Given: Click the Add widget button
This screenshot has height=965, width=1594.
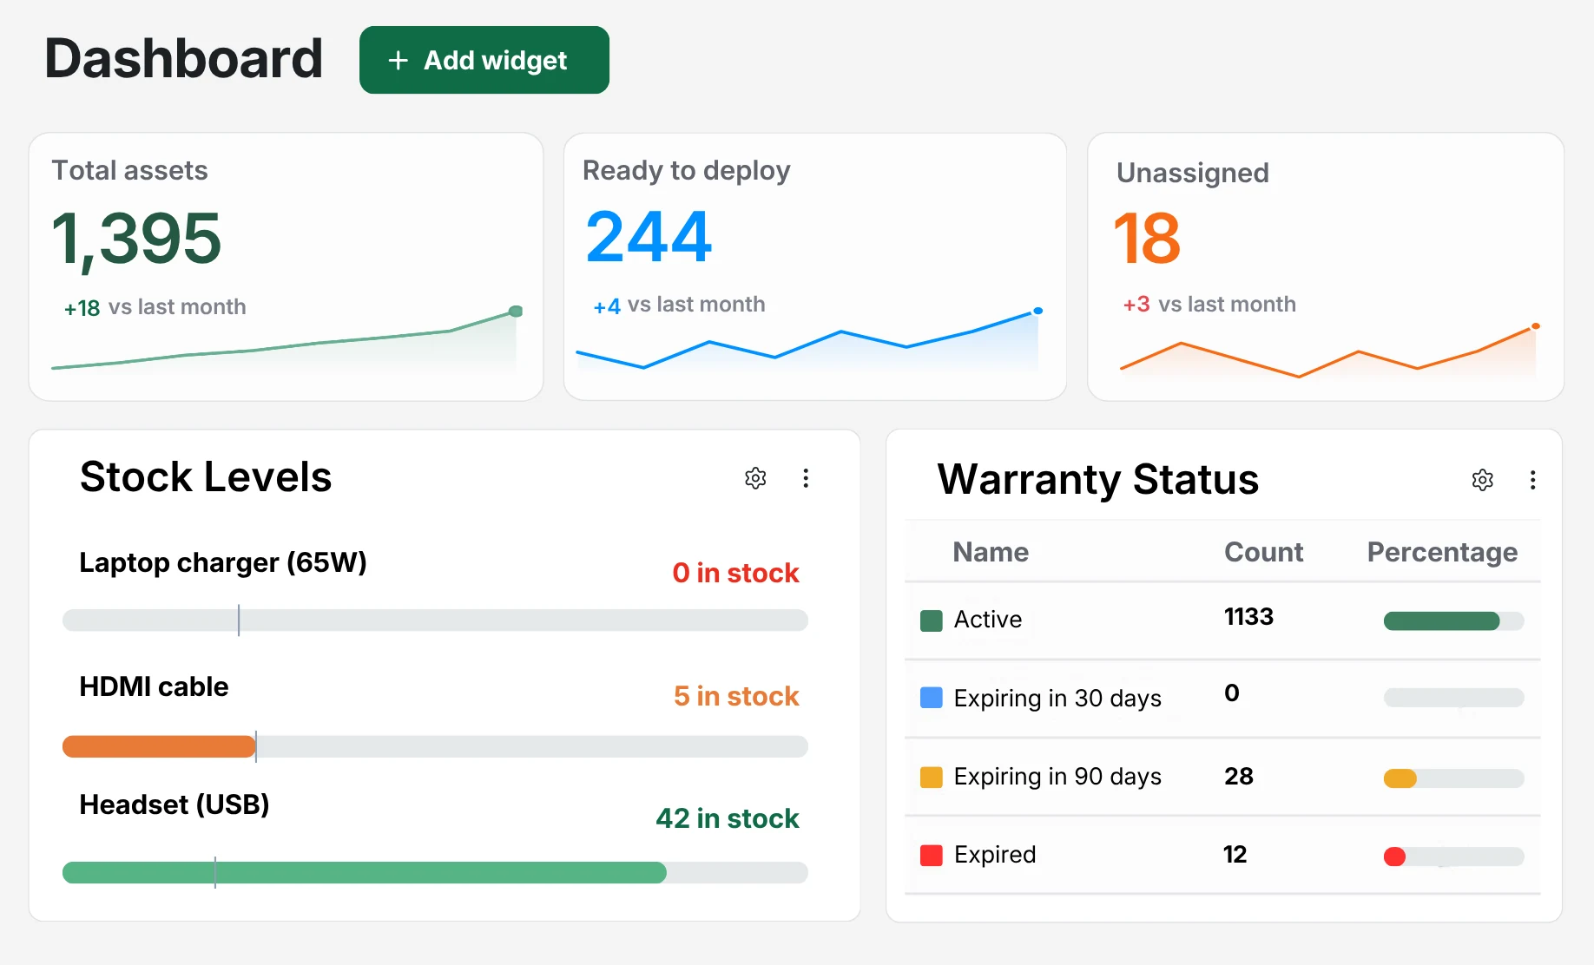Looking at the screenshot, I should pyautogui.click(x=484, y=60).
